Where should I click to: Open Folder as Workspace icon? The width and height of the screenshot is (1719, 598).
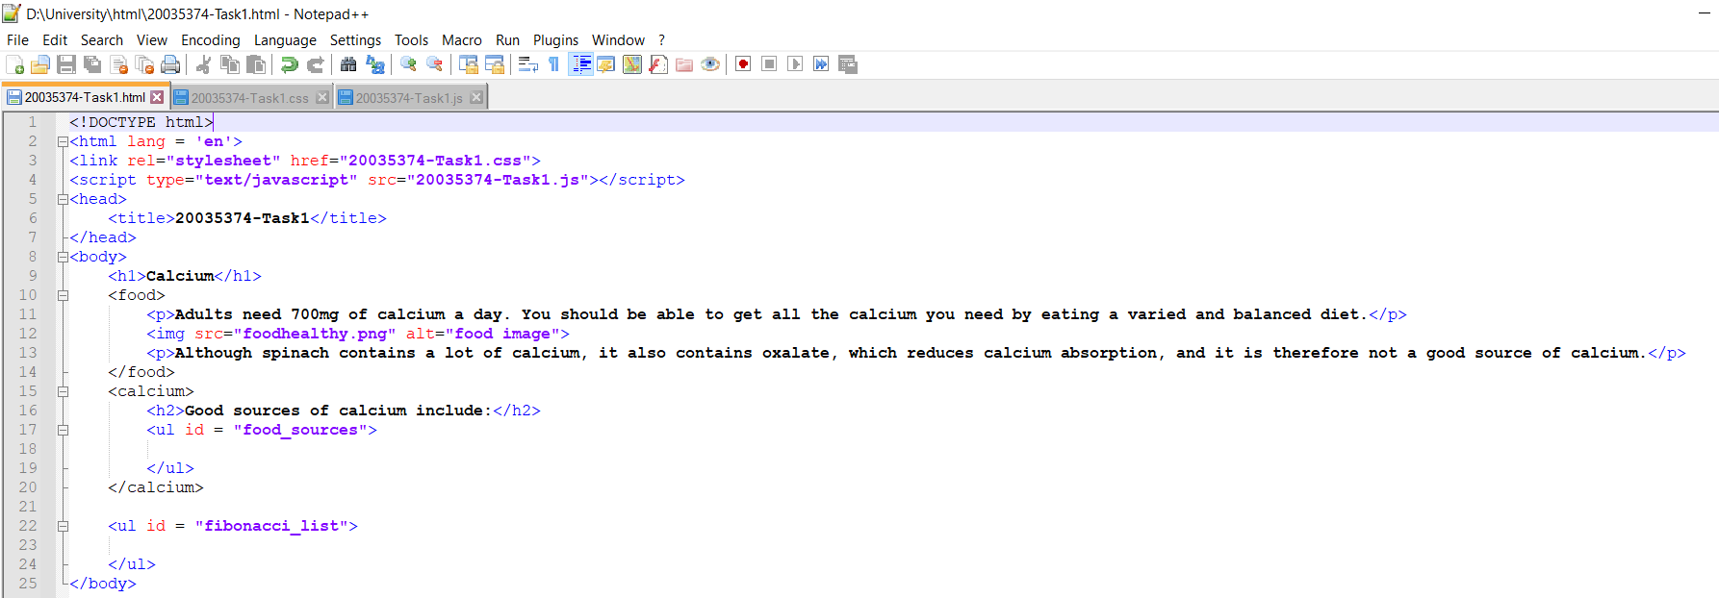[684, 64]
